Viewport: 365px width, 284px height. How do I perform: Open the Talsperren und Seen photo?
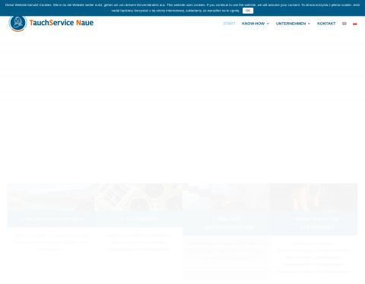click(51, 197)
